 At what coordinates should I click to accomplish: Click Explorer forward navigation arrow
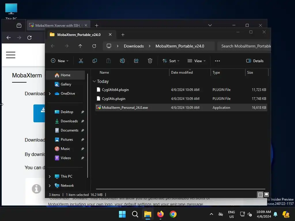[67, 46]
